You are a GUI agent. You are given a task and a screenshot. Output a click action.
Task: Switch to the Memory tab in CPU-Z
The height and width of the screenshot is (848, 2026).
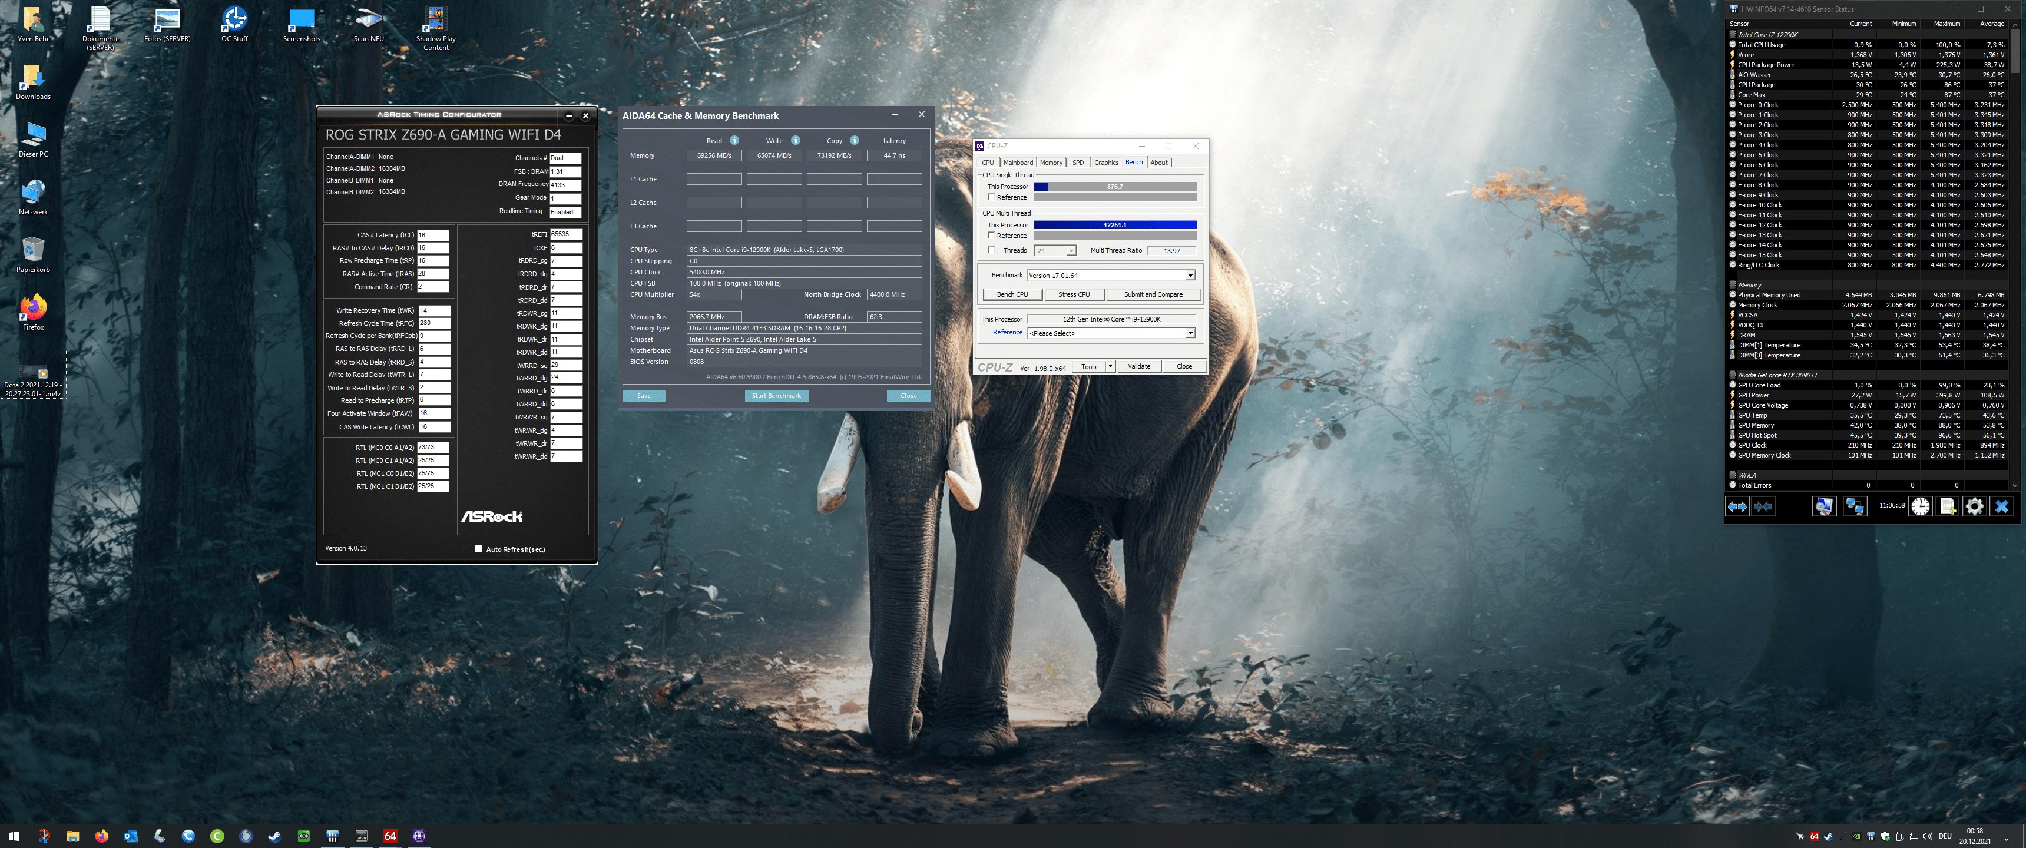click(1051, 163)
